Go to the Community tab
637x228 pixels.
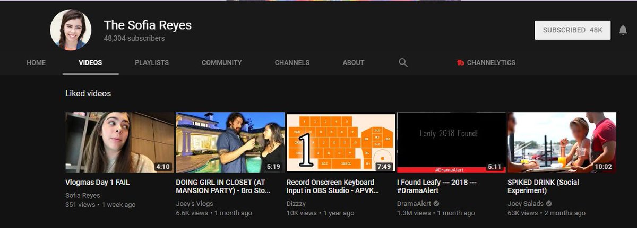click(x=221, y=62)
